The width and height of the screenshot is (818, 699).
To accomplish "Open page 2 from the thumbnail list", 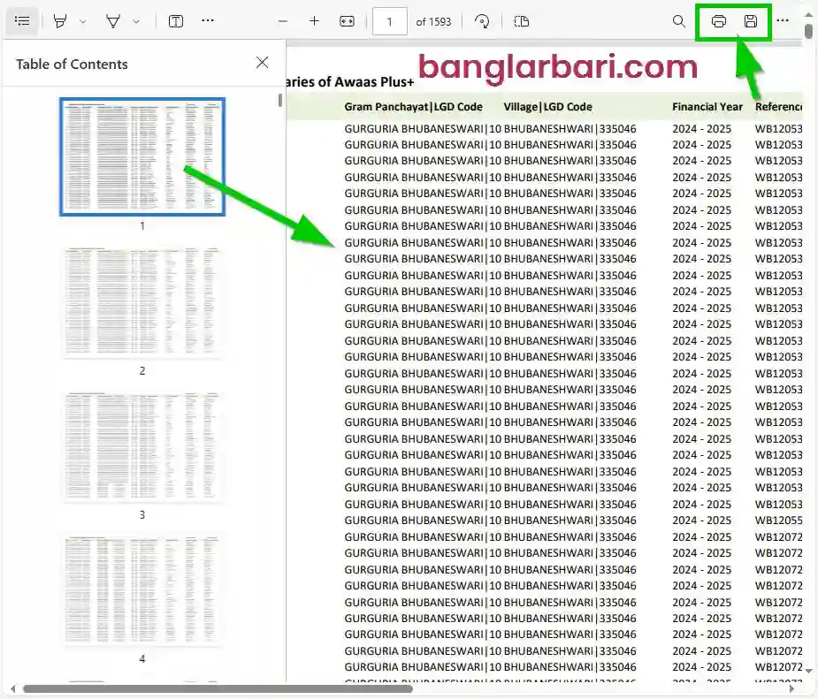I will [x=141, y=300].
